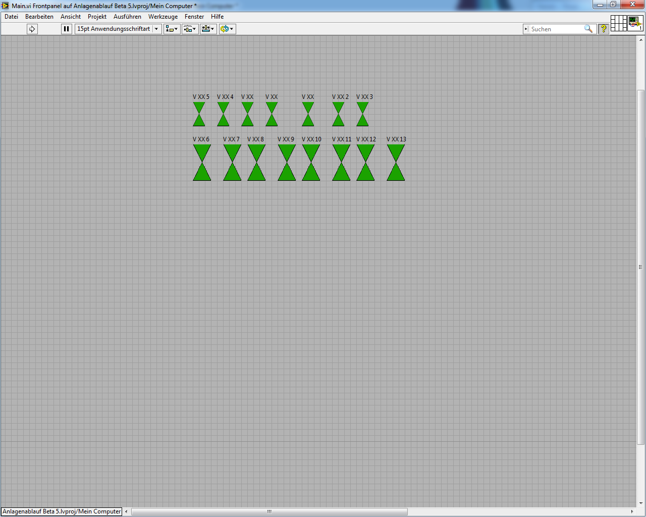Screen dimensions: 646x517
Task: Select the label text V XX 4
Action: pyautogui.click(x=225, y=97)
